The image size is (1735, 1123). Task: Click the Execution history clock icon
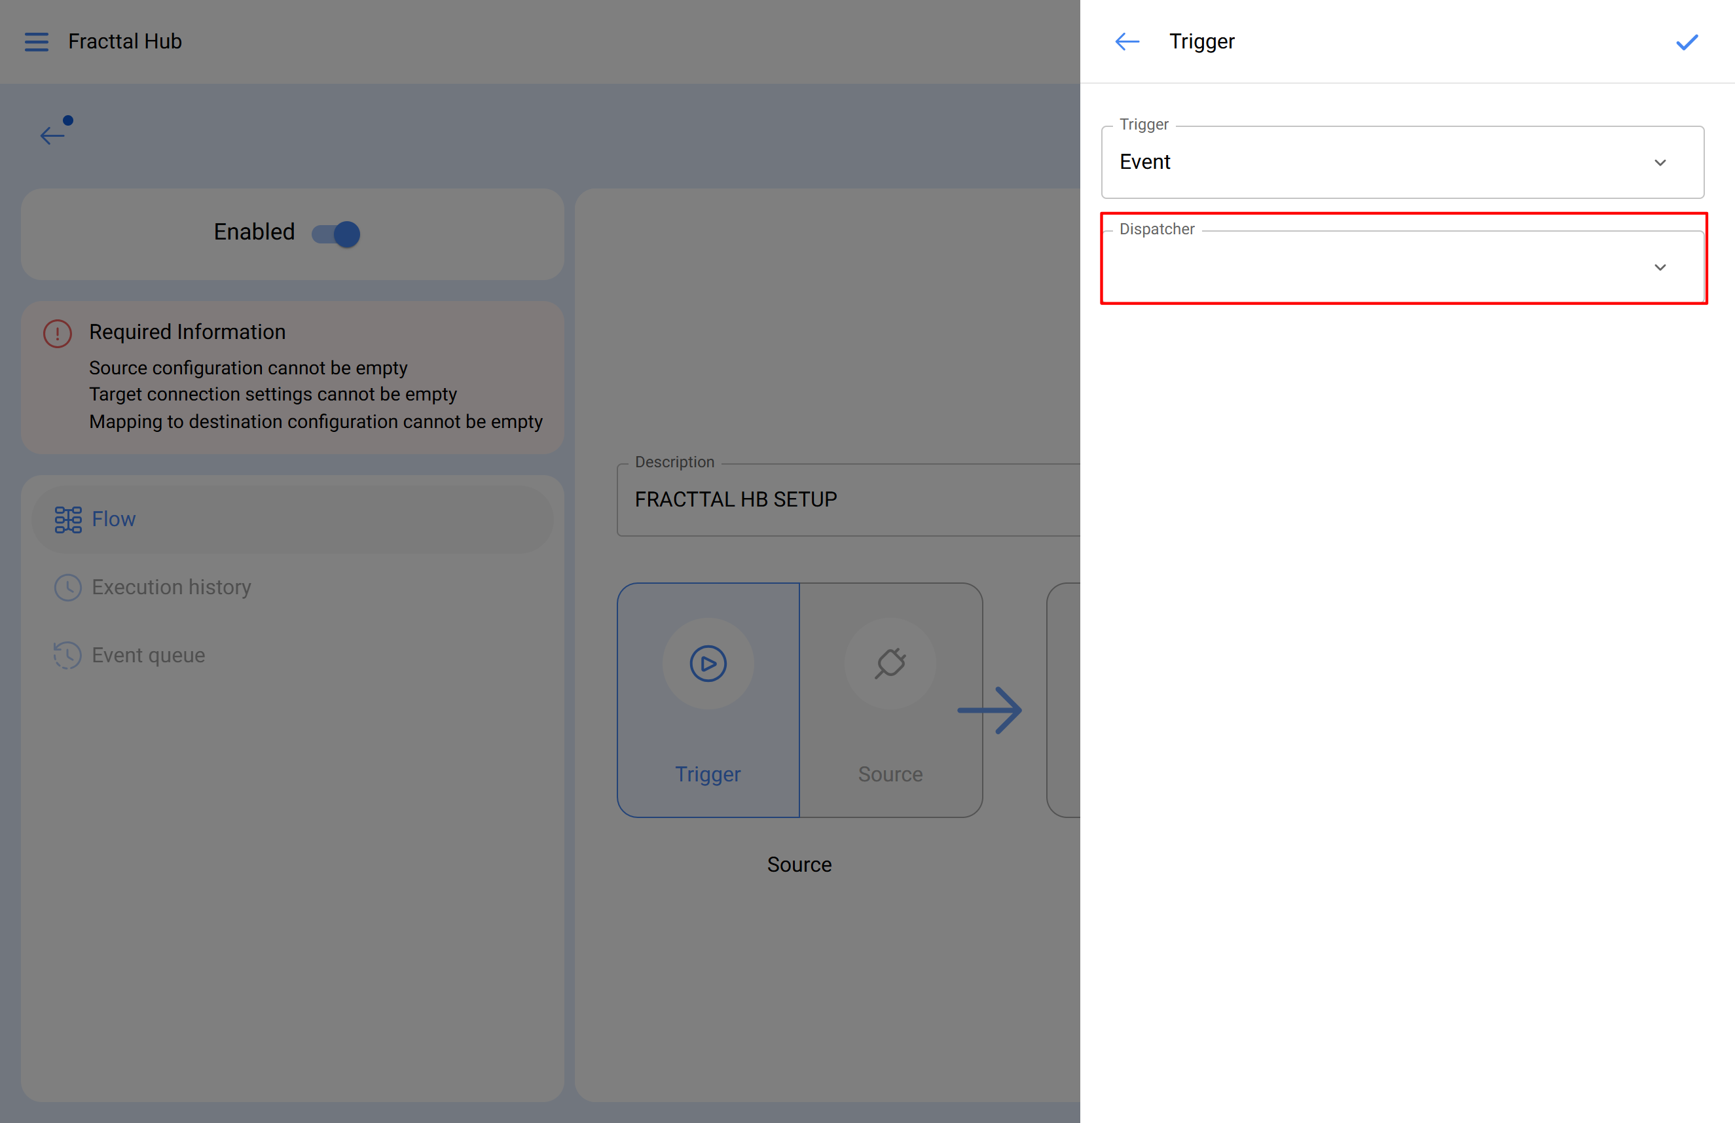click(x=68, y=588)
